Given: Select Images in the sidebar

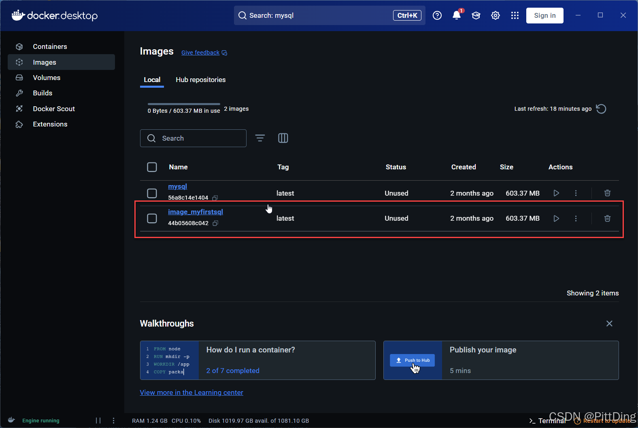Looking at the screenshot, I should click(x=61, y=62).
